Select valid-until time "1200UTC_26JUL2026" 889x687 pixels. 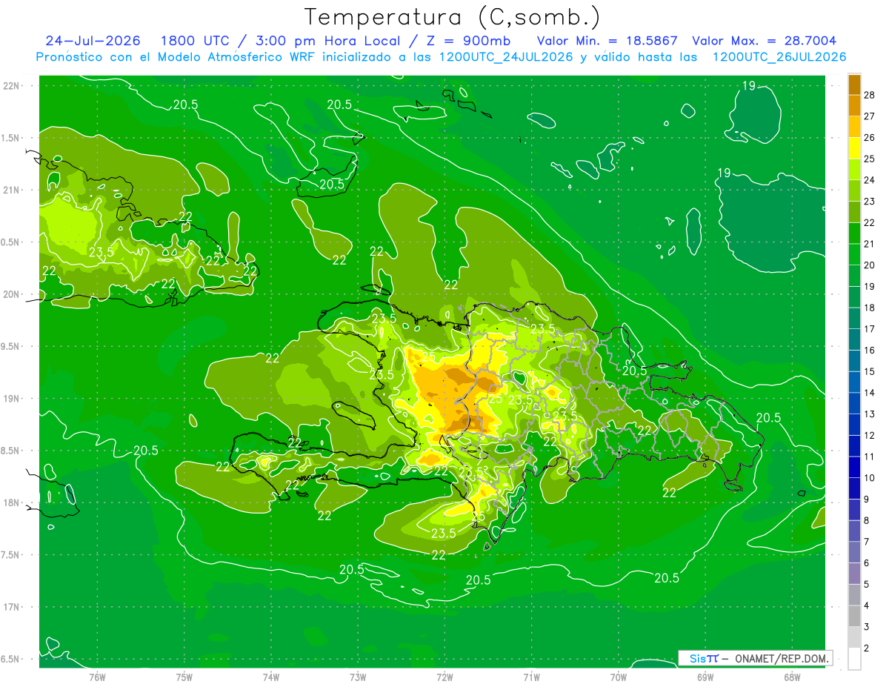coord(779,57)
